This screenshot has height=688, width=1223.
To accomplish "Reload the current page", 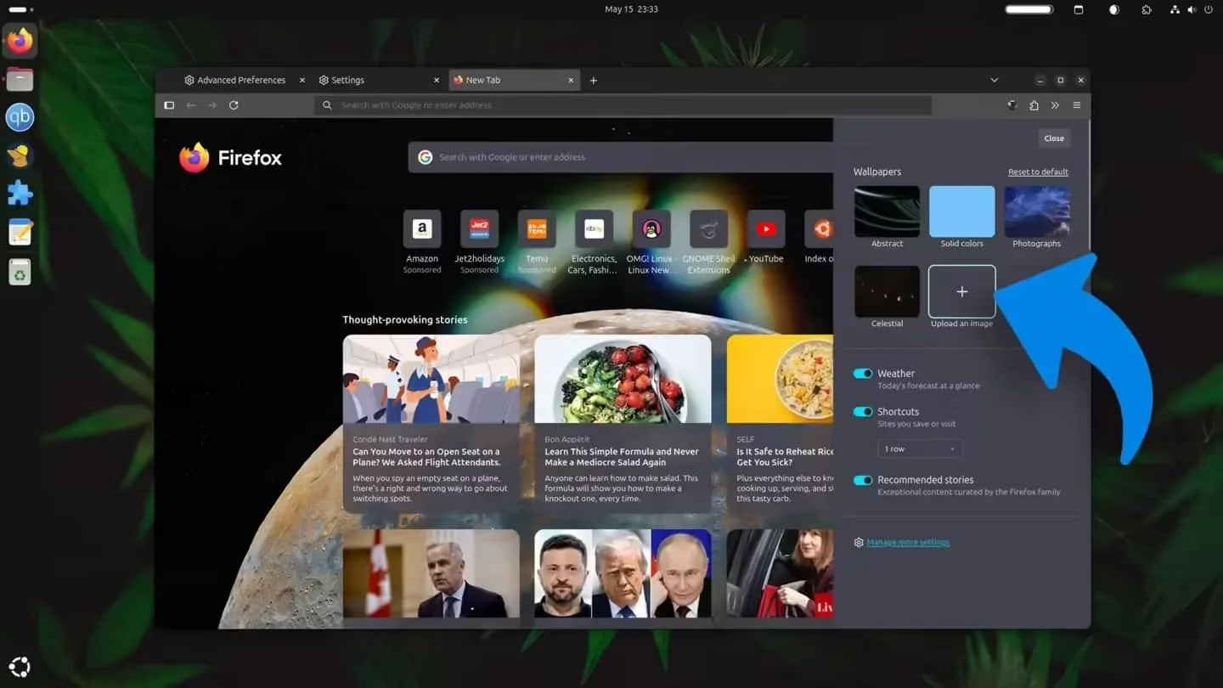I will [234, 104].
